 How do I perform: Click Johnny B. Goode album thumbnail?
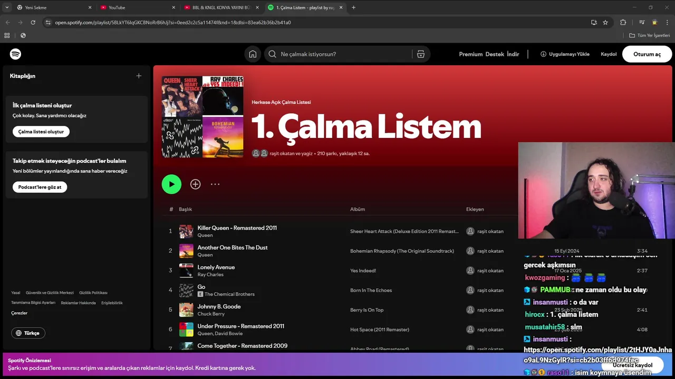pyautogui.click(x=186, y=310)
